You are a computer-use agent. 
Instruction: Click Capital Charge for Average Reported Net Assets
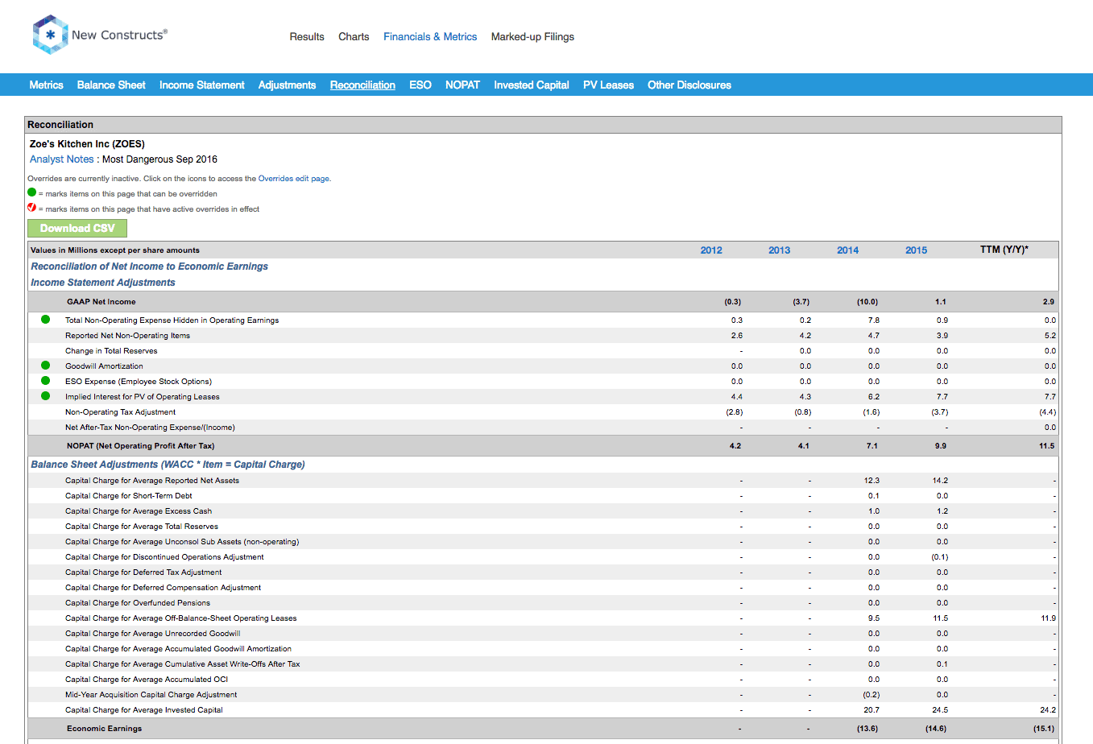(x=152, y=481)
